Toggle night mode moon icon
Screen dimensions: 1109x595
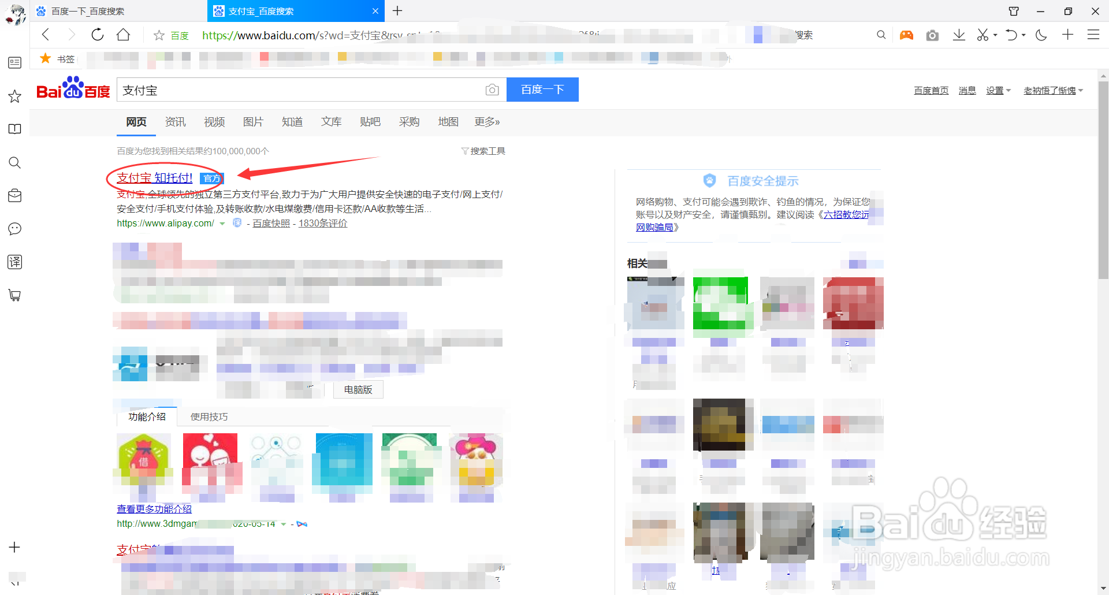(1041, 35)
